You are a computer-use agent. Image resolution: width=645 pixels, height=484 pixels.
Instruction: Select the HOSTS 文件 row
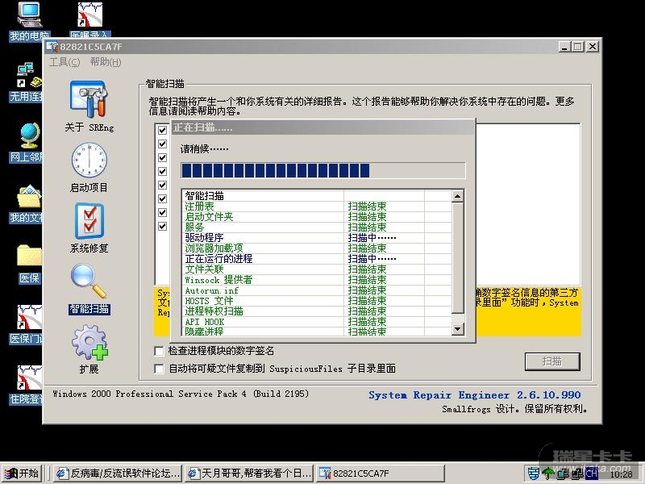pos(317,301)
